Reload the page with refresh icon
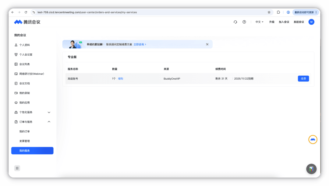Viewport: 329px width, 186px height. click(x=26, y=12)
